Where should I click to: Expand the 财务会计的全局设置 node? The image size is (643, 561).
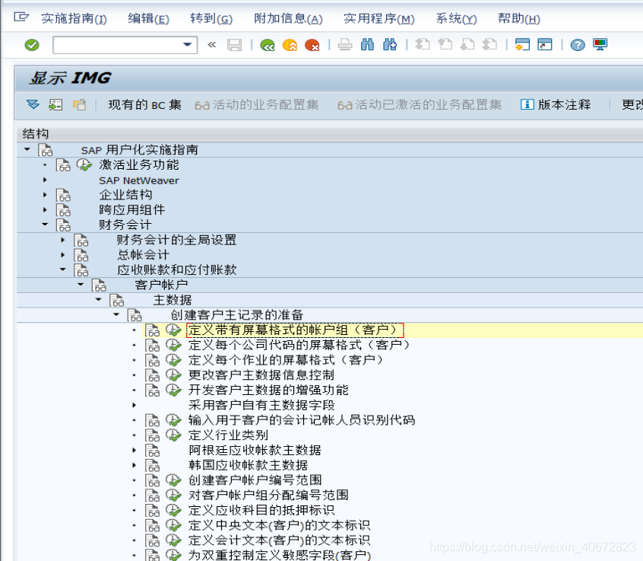pyautogui.click(x=63, y=240)
